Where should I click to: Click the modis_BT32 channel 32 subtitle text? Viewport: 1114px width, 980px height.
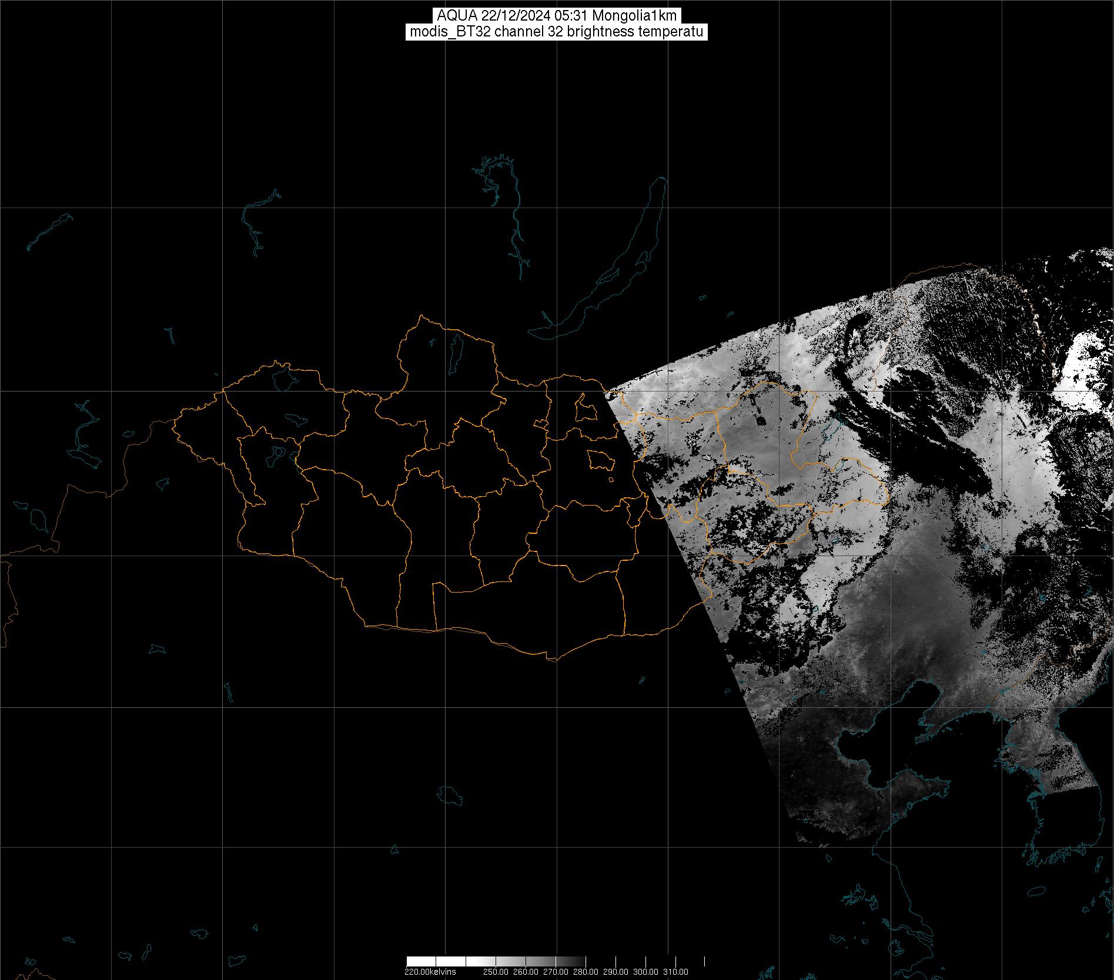[556, 32]
